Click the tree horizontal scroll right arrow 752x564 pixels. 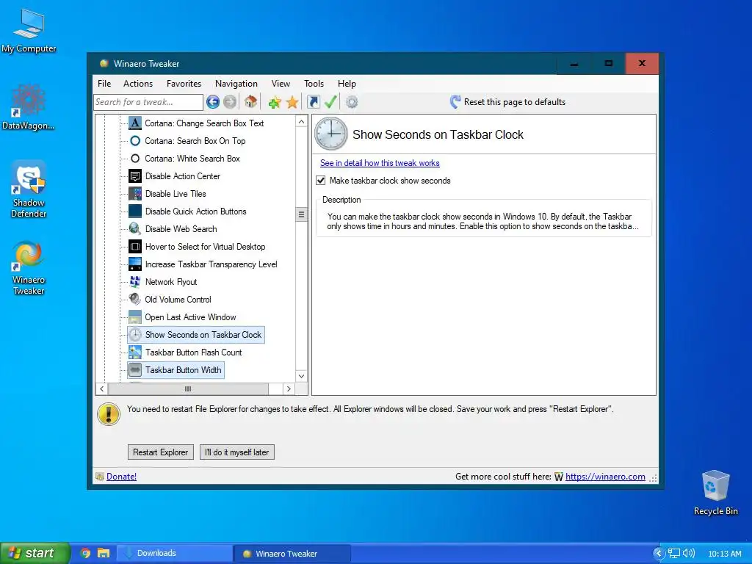288,388
